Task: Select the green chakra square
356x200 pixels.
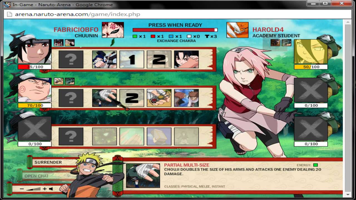Action: [x=135, y=36]
